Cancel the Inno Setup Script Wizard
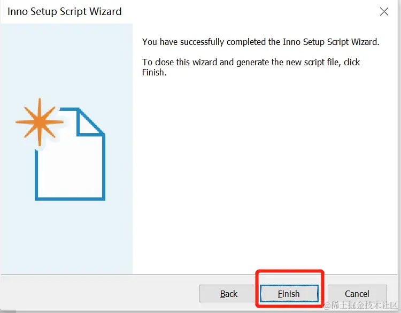Image resolution: width=401 pixels, height=313 pixels. click(x=357, y=293)
